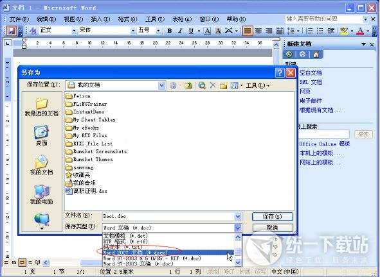Apply character shading icon
The image size is (380, 277).
pos(218,31)
